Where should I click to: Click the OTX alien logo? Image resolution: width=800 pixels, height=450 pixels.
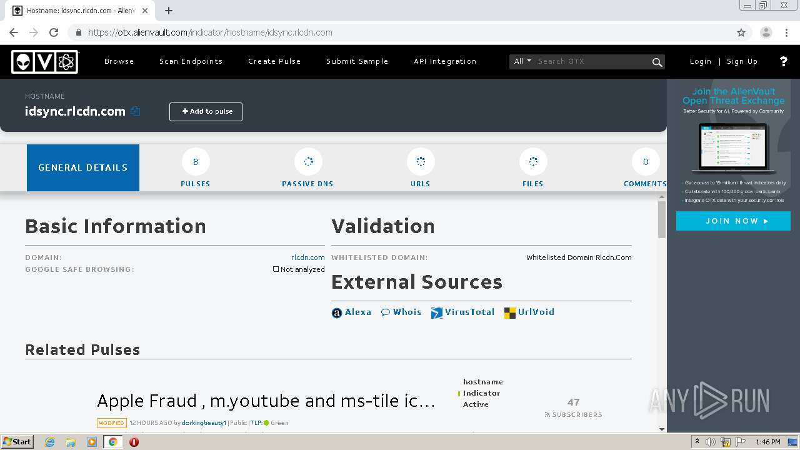tap(45, 61)
